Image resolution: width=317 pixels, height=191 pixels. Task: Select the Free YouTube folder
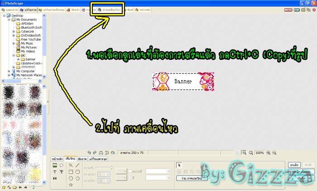31,39
